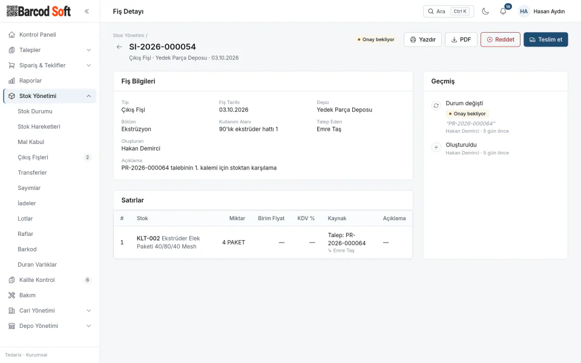The height and width of the screenshot is (363, 581).
Task: Click the building icon beside Cari Yönetimi
Action: click(12, 311)
